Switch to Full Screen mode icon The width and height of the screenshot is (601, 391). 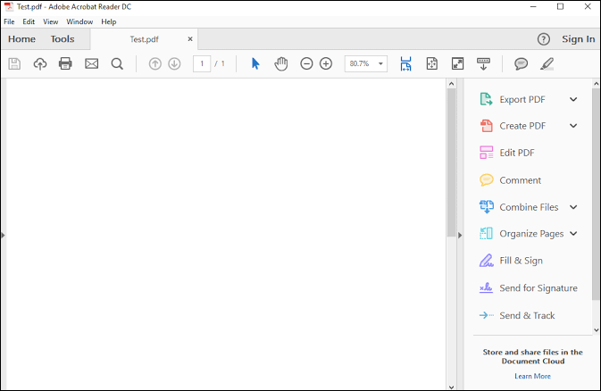tap(457, 63)
